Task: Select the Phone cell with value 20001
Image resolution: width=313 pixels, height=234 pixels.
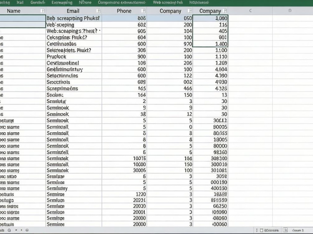Action: point(124,212)
